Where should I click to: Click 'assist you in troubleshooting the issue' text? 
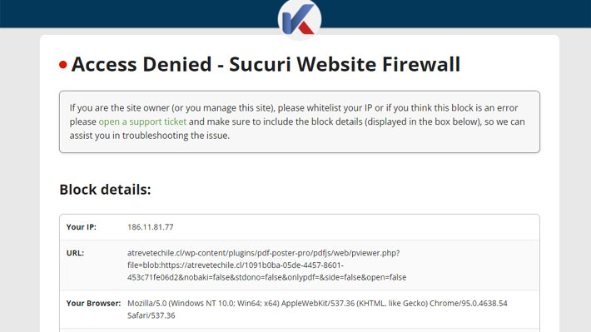(150, 136)
